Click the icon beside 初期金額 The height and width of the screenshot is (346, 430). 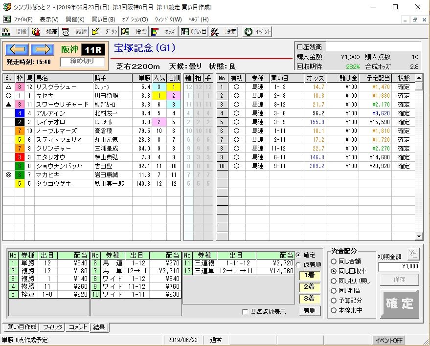pyautogui.click(x=413, y=254)
